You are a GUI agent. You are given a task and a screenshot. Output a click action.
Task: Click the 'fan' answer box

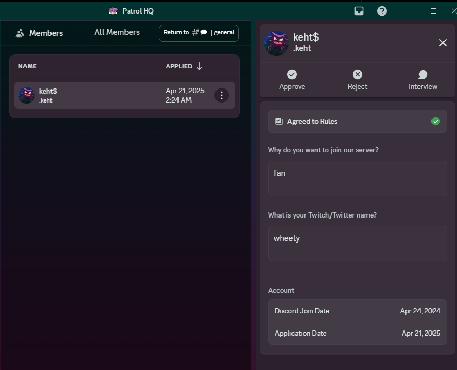(x=357, y=178)
